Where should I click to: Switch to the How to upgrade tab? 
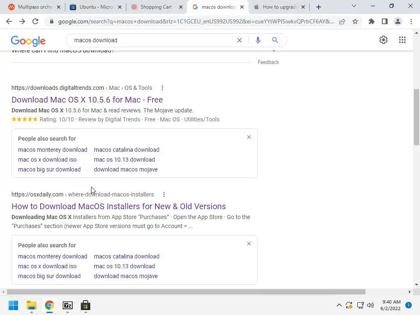278,7
